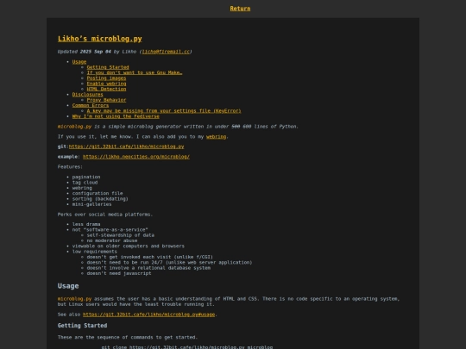The width and height of the screenshot is (466, 349).
Task: Open the HTML Detection contents link
Action: pyautogui.click(x=106, y=89)
